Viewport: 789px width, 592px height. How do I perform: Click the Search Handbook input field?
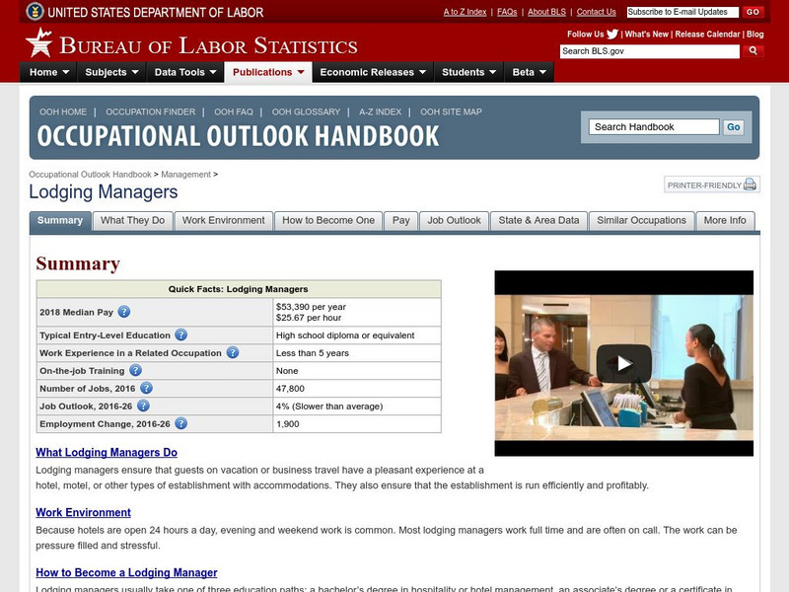point(654,126)
